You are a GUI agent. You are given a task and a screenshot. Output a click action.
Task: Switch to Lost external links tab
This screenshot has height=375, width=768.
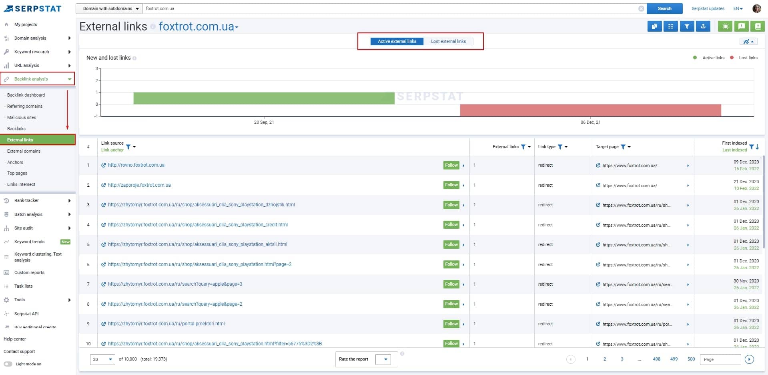click(448, 41)
